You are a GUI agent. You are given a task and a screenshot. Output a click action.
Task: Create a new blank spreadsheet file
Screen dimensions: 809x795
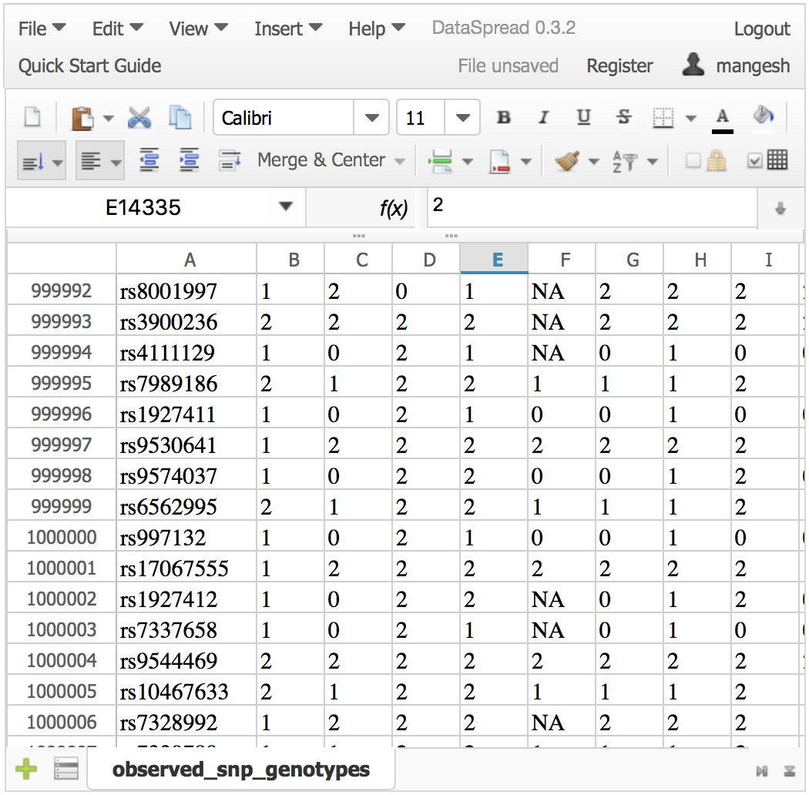32,118
